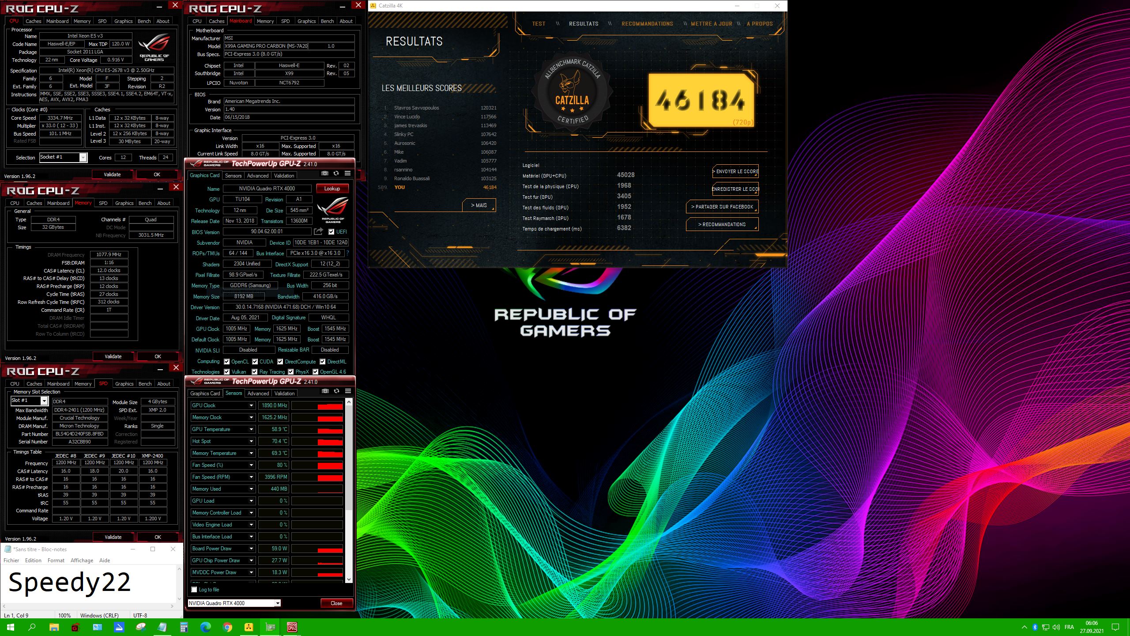Open Calculator from the taskbar
1130x636 pixels.
(184, 627)
